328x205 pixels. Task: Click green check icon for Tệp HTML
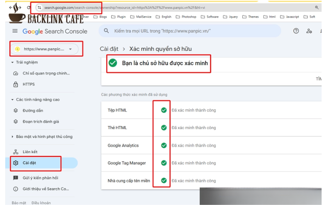pyautogui.click(x=164, y=110)
